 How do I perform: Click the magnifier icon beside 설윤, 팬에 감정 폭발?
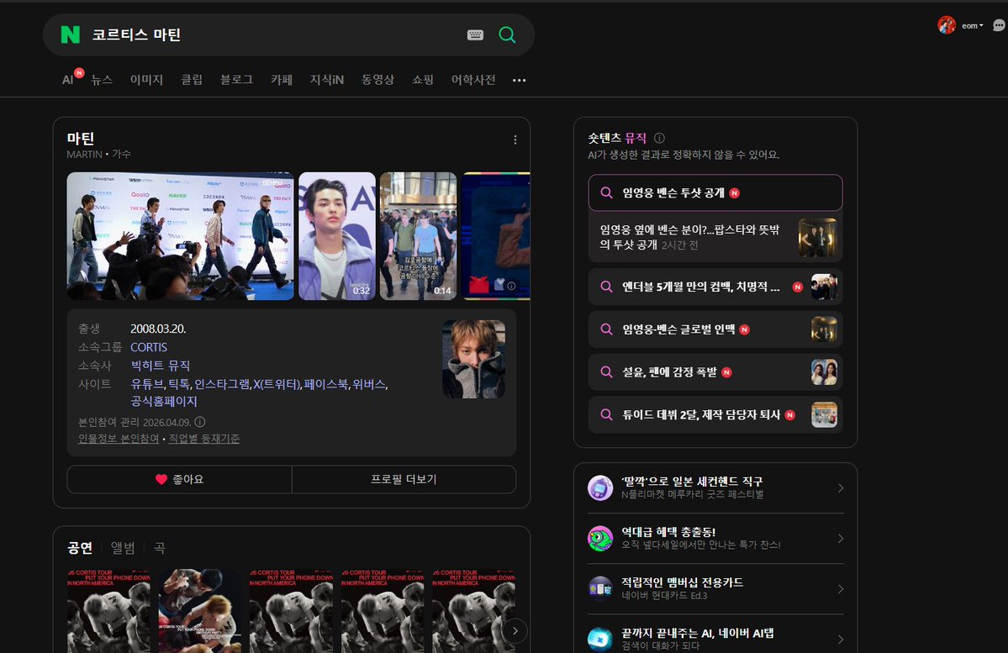[606, 372]
